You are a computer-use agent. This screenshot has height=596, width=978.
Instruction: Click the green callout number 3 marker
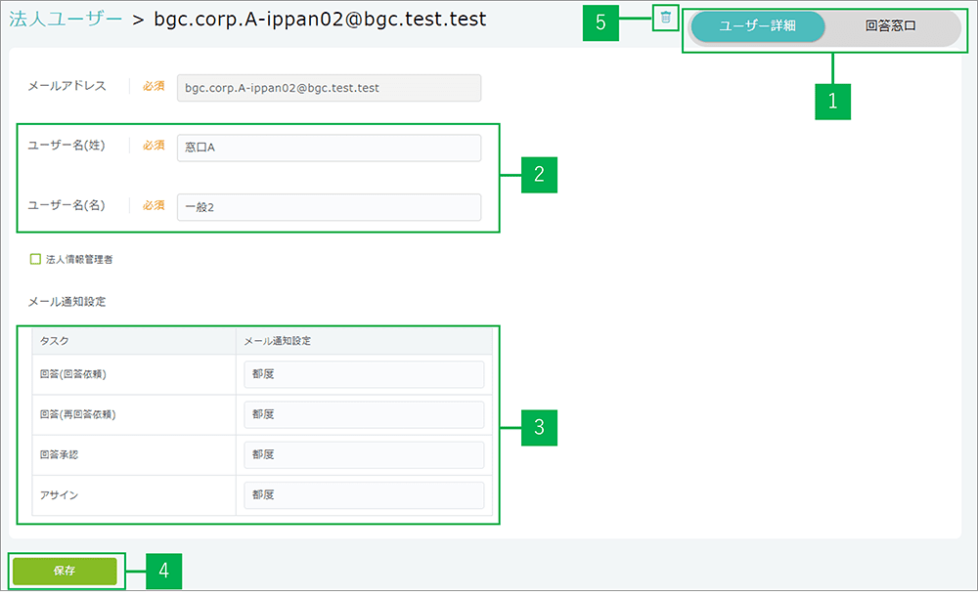pyautogui.click(x=539, y=427)
